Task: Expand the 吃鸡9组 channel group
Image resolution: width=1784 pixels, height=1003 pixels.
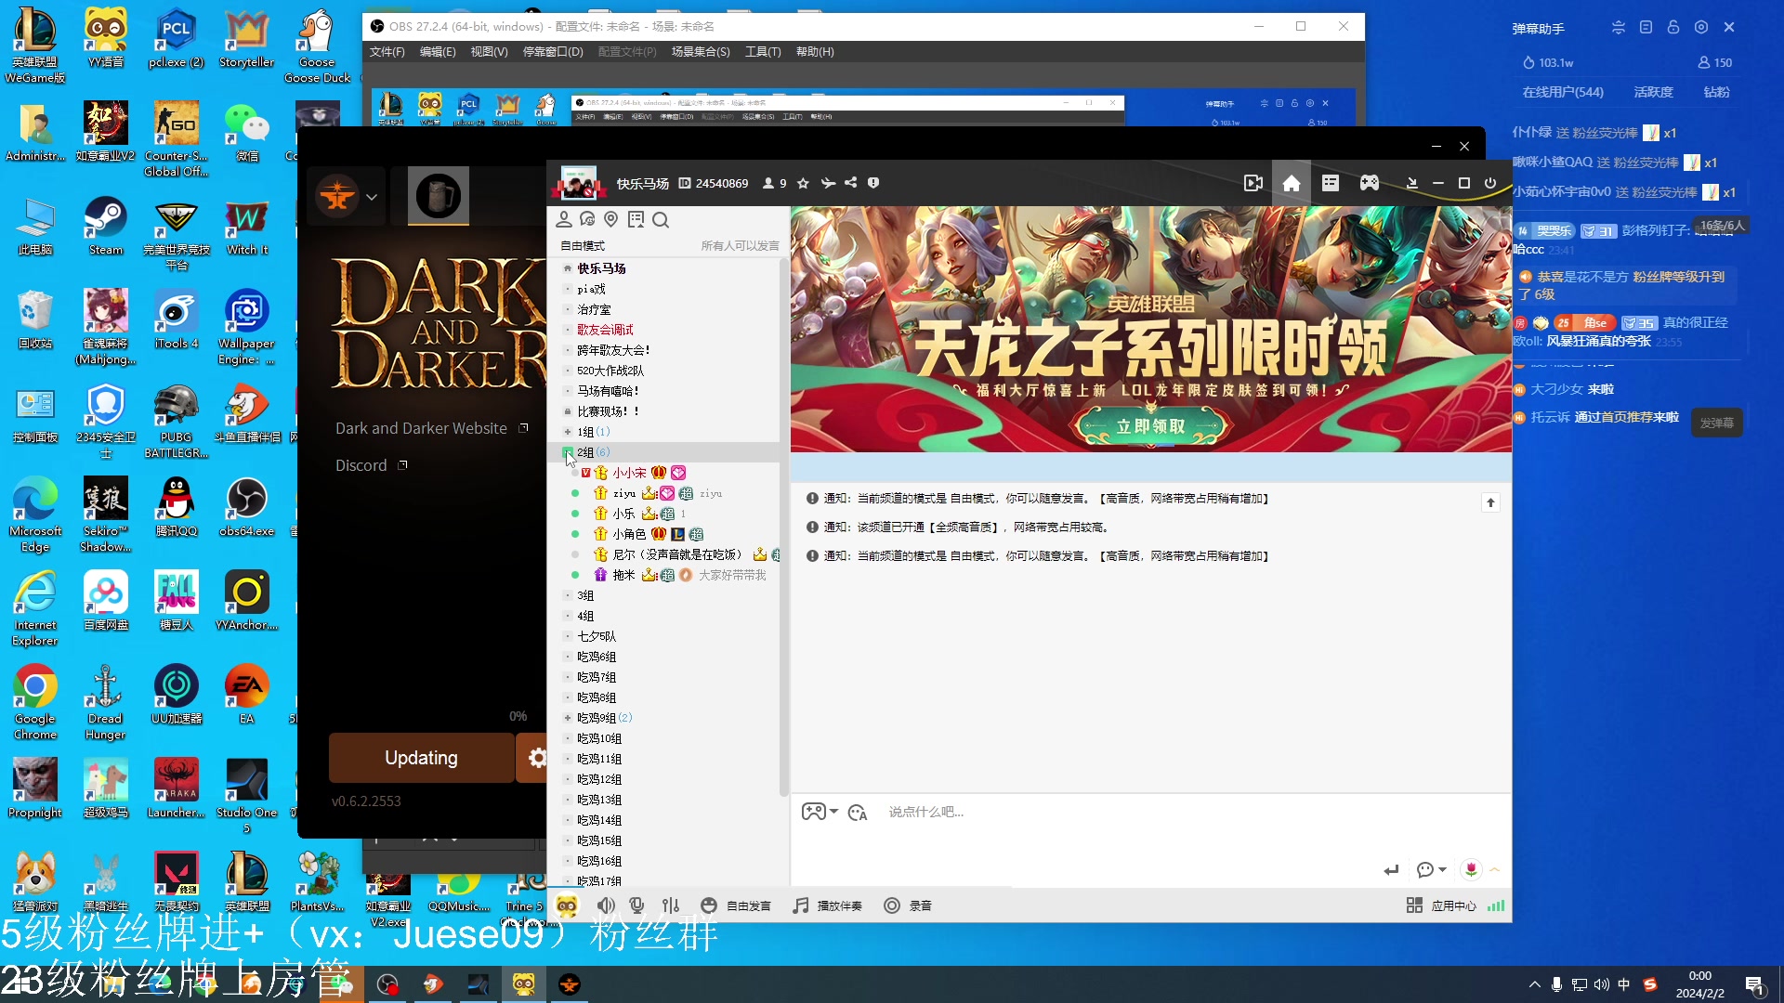Action: 568,717
